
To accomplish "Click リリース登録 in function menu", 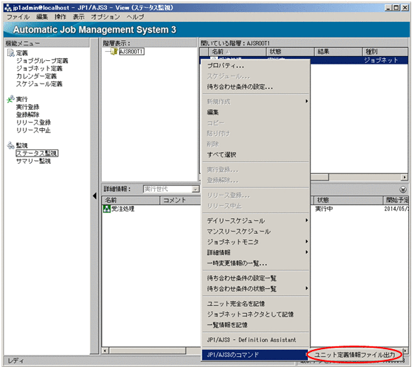I will point(33,123).
